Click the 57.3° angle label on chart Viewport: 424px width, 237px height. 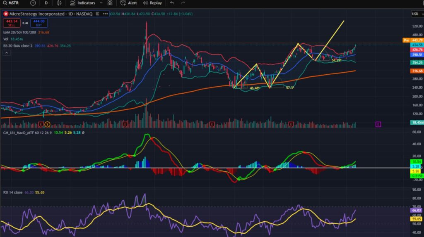tap(289, 88)
